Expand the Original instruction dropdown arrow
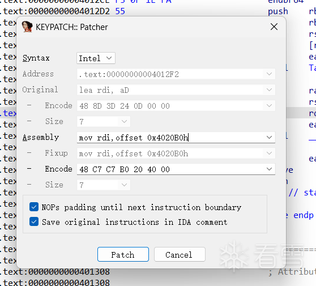 pyautogui.click(x=269, y=90)
